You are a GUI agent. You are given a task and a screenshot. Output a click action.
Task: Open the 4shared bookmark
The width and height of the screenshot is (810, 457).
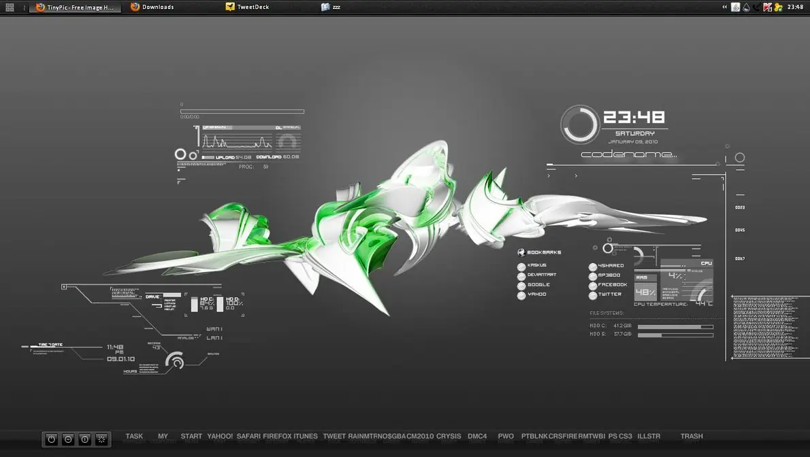tap(611, 265)
